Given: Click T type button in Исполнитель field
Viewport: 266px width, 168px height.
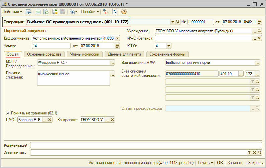Looking at the screenshot, I should 250,153.
